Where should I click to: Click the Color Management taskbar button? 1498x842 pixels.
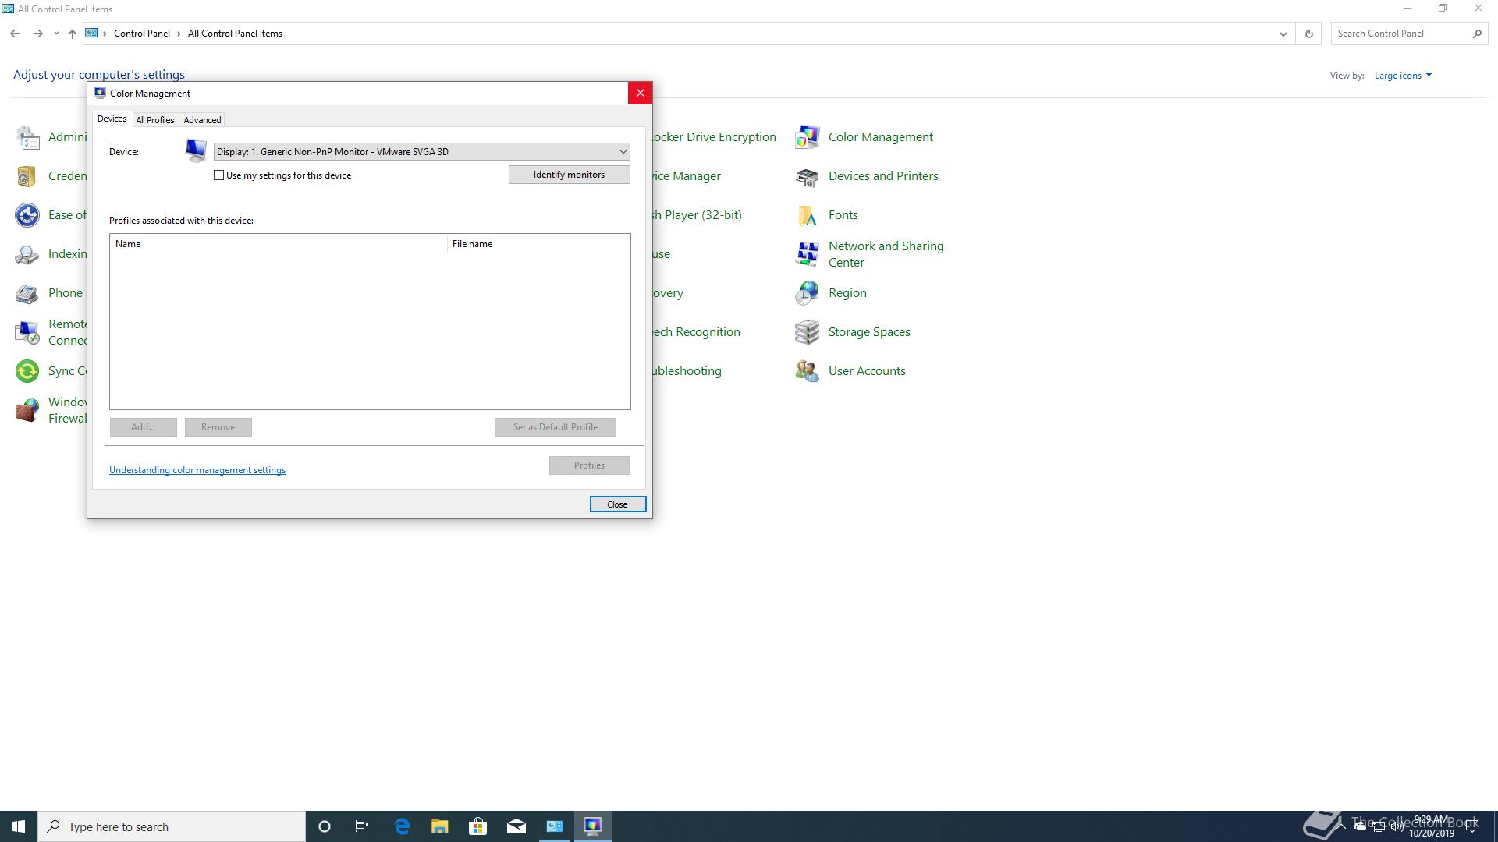[593, 826]
